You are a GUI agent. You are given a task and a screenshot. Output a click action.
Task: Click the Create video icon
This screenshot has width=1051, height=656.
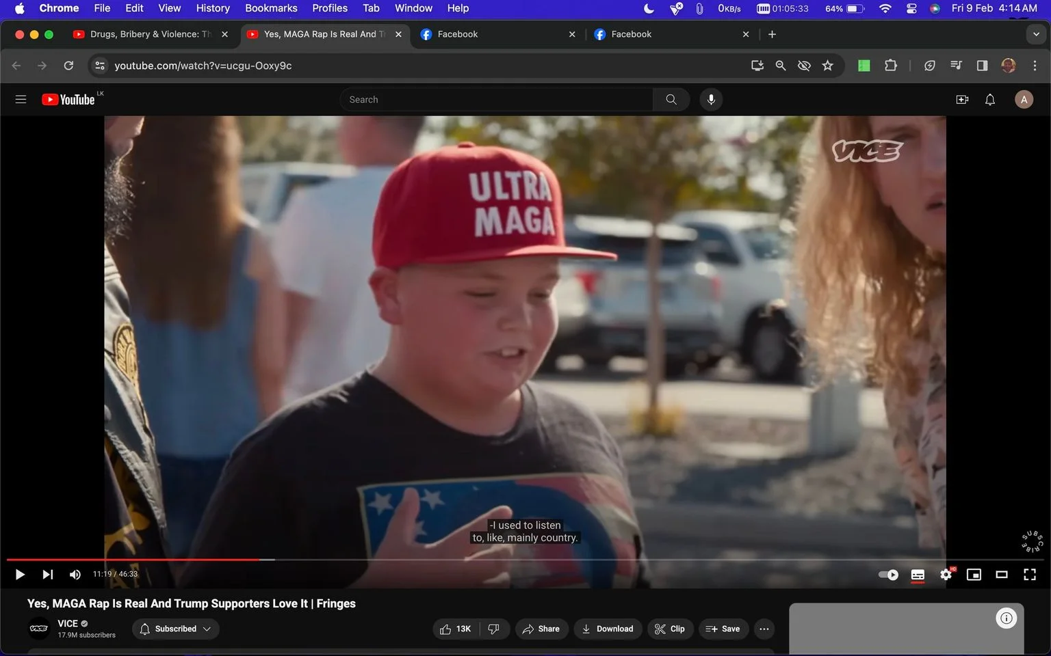tap(962, 100)
